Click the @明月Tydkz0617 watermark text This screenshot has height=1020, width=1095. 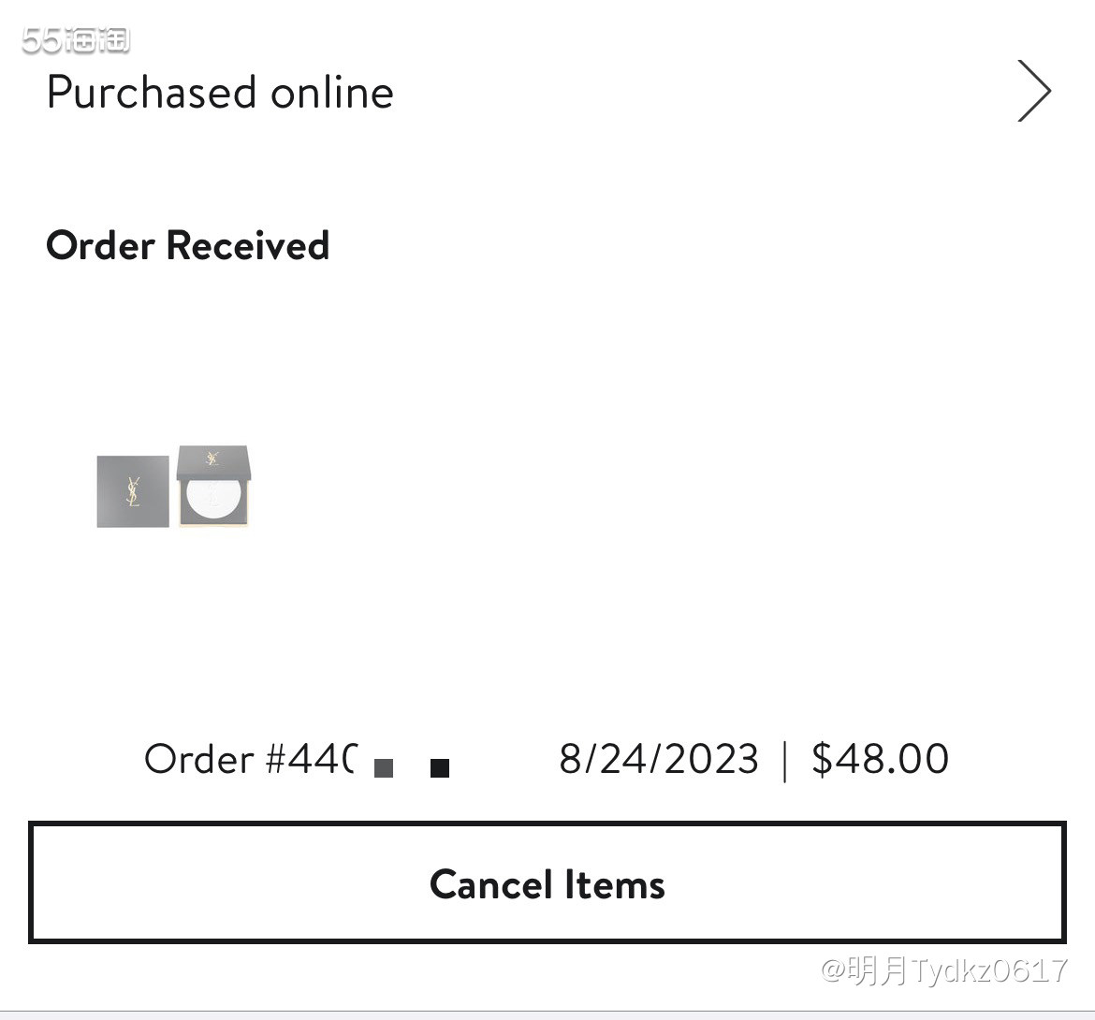(x=943, y=970)
